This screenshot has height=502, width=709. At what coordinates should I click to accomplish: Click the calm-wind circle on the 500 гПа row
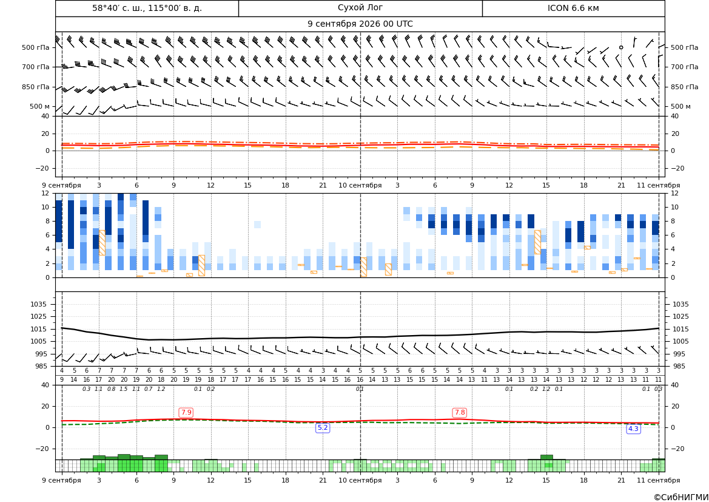coord(621,47)
